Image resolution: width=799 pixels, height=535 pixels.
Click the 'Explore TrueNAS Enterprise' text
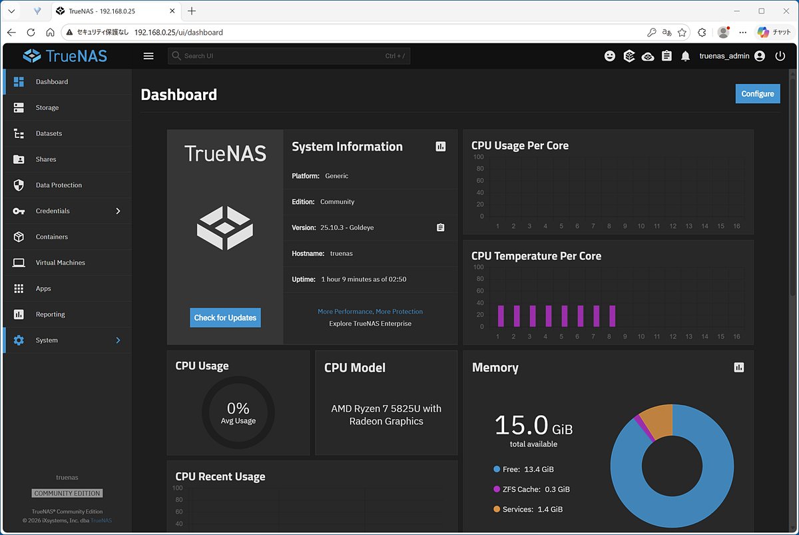(x=370, y=324)
